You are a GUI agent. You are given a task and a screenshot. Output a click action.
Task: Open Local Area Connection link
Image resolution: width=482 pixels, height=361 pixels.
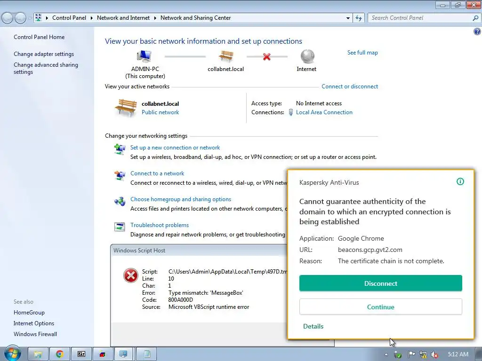(x=324, y=112)
